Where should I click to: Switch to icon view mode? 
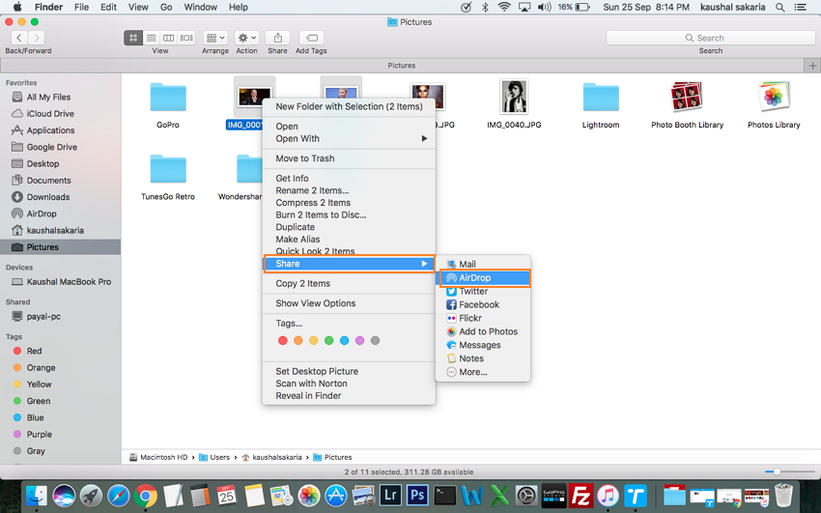pyautogui.click(x=132, y=38)
